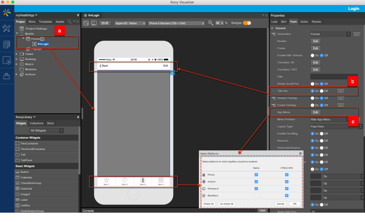Open the document notes sidebar icon

(7, 44)
